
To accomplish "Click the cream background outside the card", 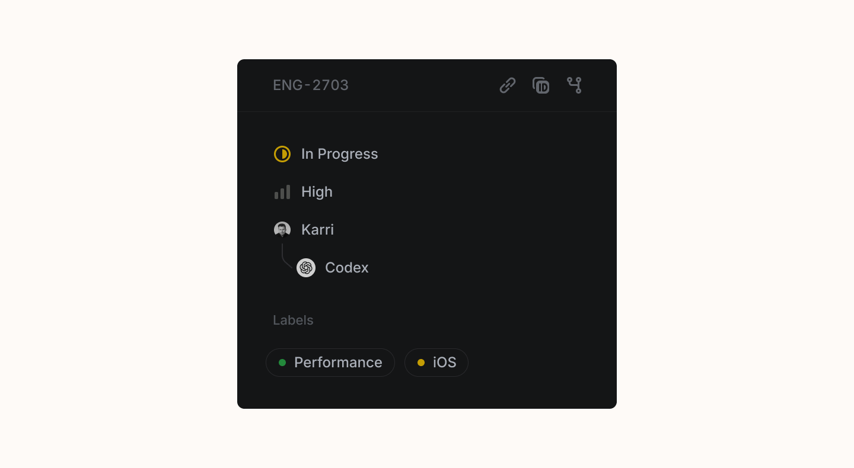I will coord(119,237).
